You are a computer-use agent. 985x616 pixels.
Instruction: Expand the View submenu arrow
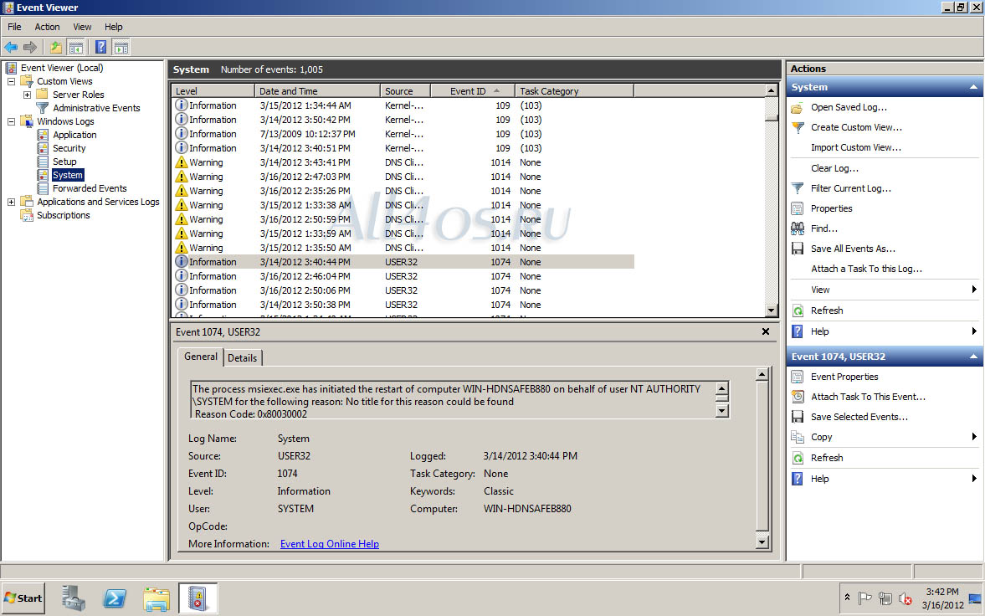click(974, 290)
